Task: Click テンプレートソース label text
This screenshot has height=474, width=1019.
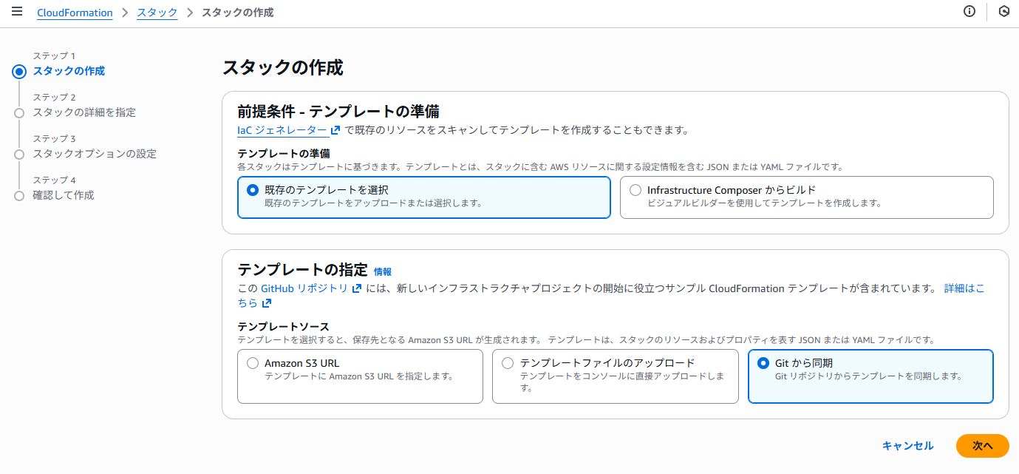Action: (x=283, y=326)
